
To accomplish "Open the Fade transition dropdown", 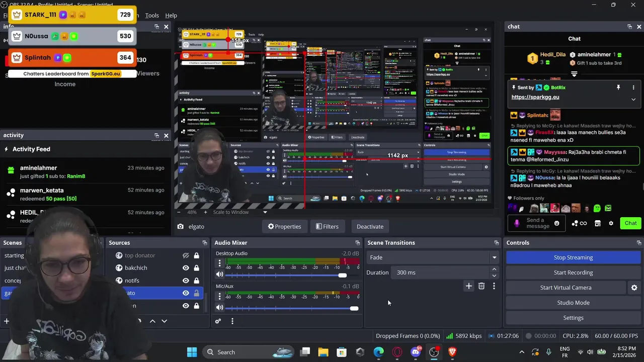I will (x=433, y=257).
